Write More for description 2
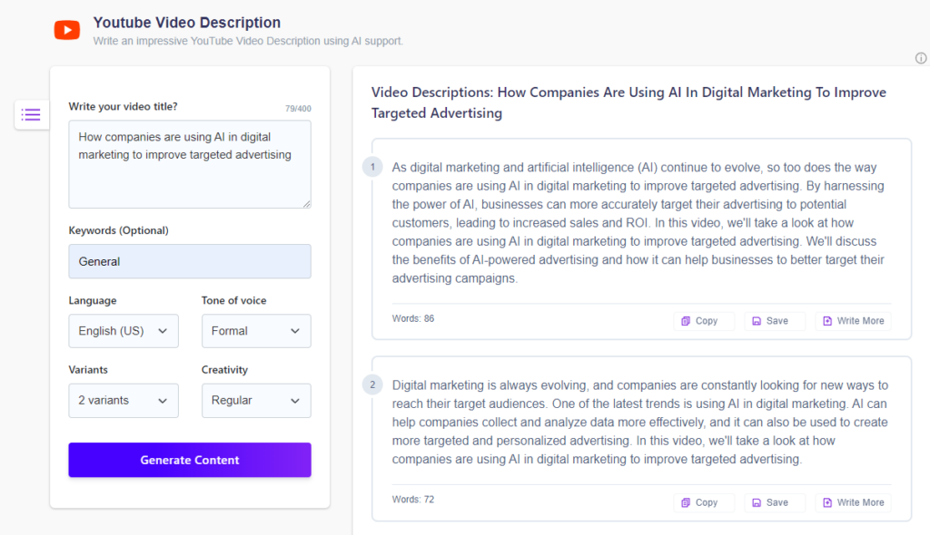The width and height of the screenshot is (930, 535). pyautogui.click(x=853, y=502)
